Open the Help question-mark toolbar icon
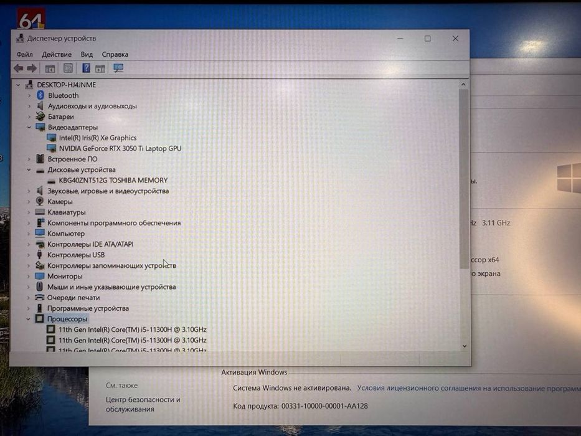The width and height of the screenshot is (581, 436). point(86,68)
